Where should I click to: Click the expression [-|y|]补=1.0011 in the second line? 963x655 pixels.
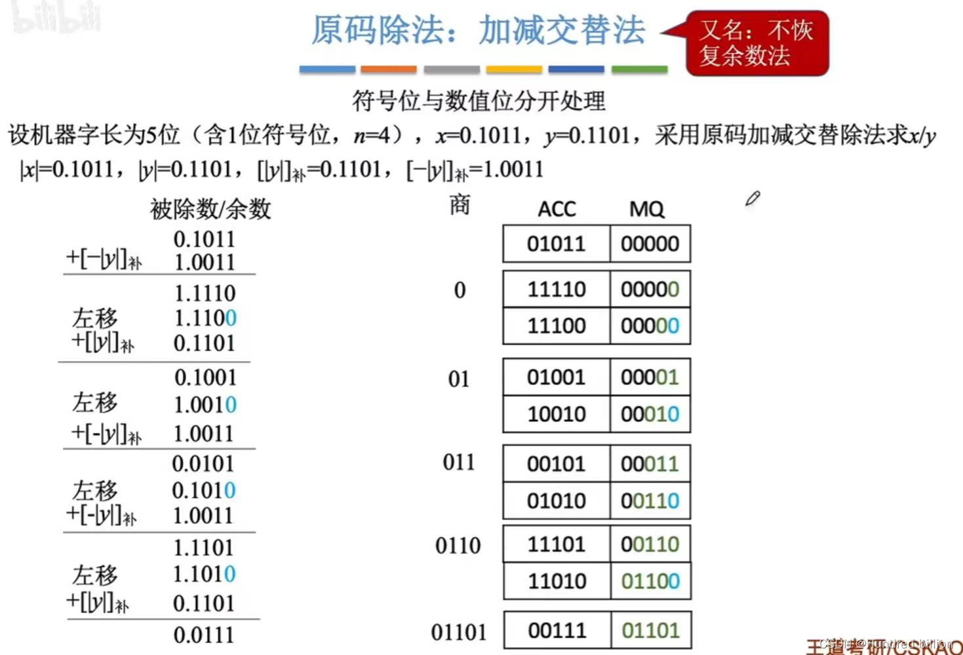pos(475,171)
